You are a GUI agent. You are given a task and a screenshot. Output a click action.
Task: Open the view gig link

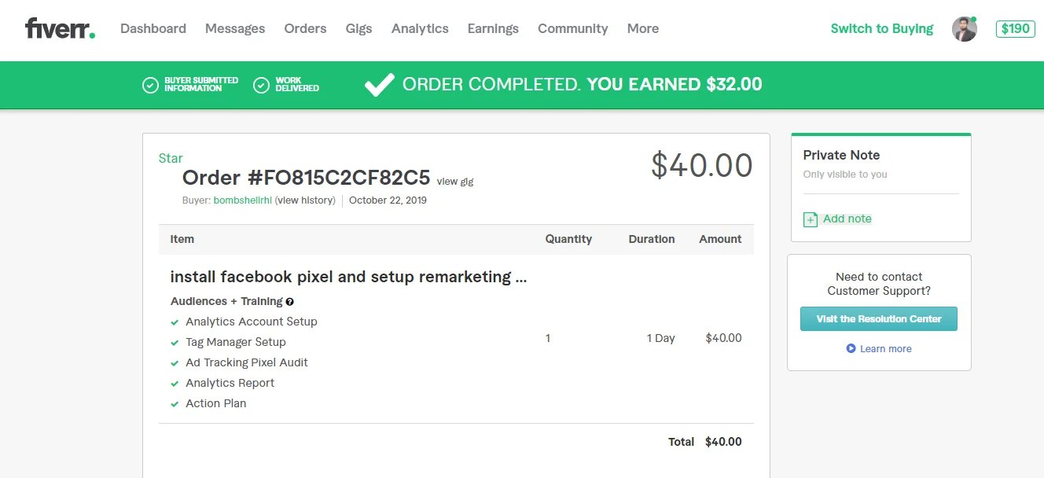pos(455,182)
